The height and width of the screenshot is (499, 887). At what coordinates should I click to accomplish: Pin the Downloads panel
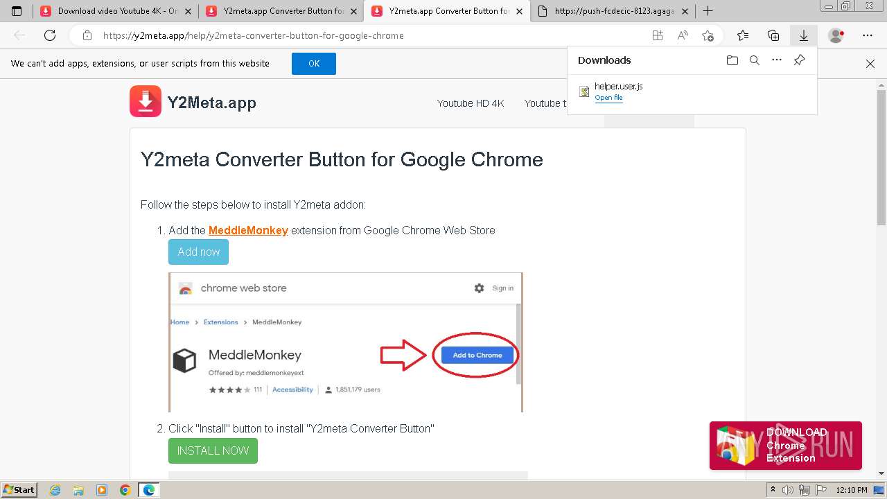point(799,60)
